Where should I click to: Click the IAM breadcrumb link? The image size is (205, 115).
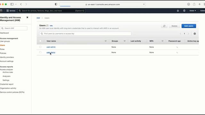point(38,18)
